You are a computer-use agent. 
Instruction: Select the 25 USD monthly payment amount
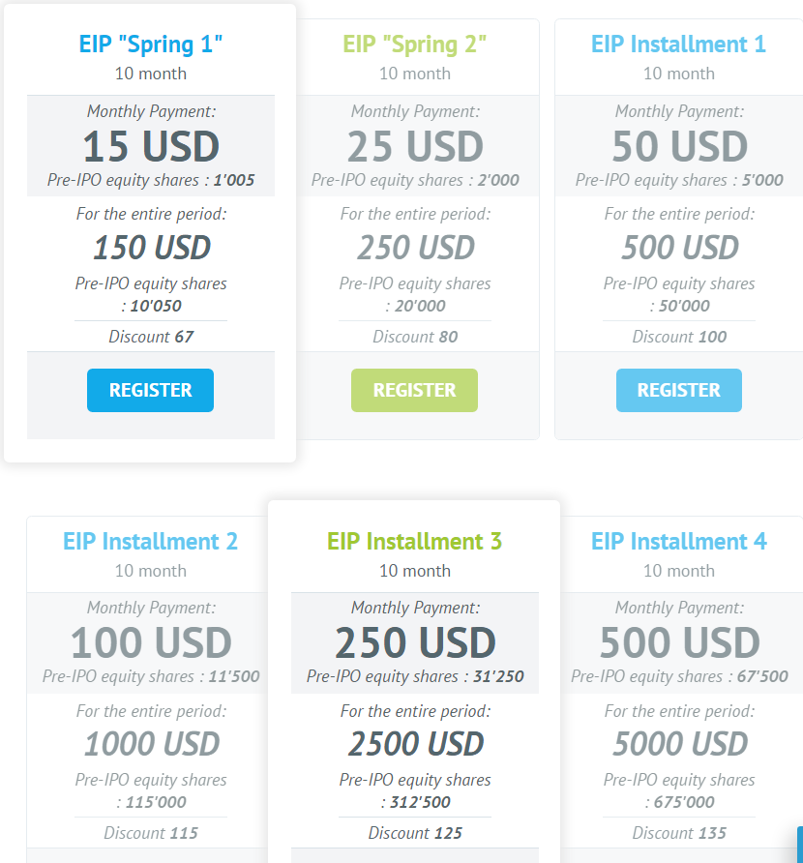(x=415, y=147)
